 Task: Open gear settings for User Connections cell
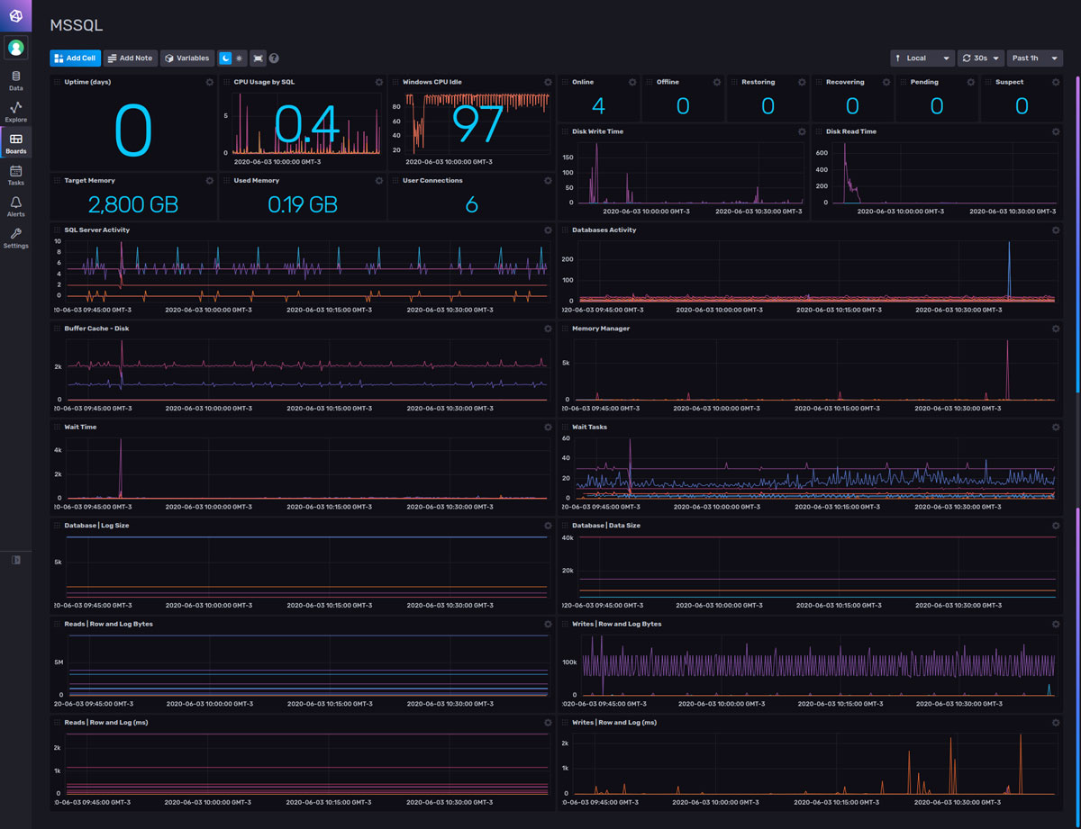coord(548,181)
